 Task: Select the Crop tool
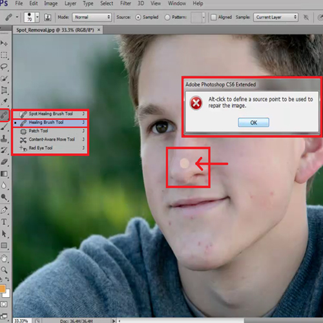pyautogui.click(x=4, y=90)
